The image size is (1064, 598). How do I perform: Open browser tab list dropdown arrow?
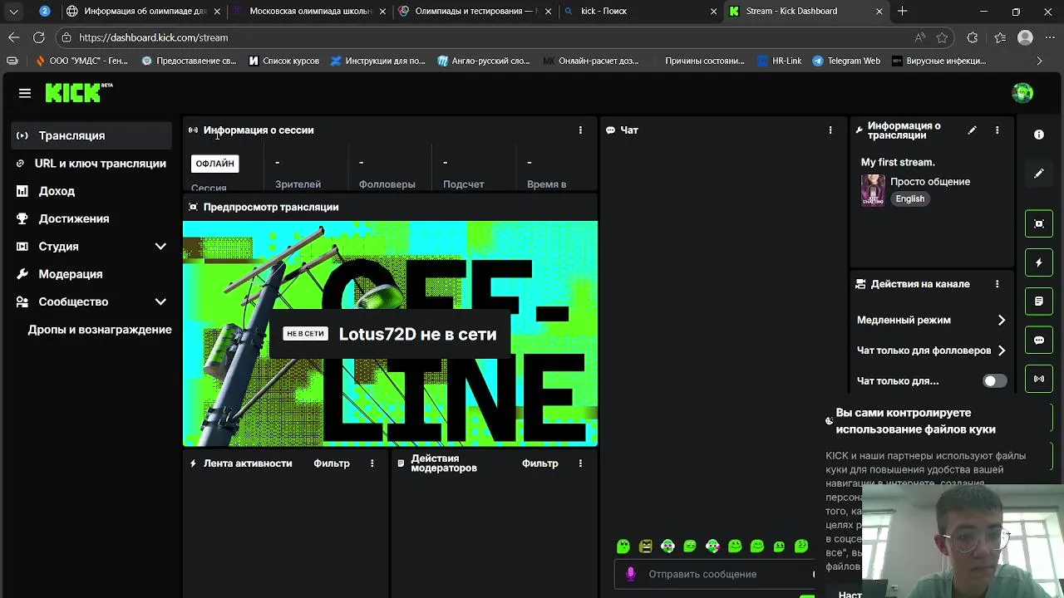[x=13, y=12]
